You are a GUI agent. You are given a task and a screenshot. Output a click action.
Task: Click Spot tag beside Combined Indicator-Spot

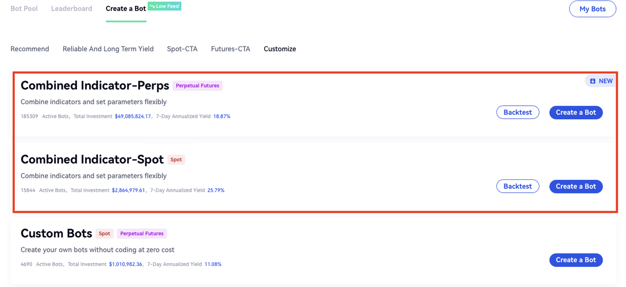click(x=176, y=160)
